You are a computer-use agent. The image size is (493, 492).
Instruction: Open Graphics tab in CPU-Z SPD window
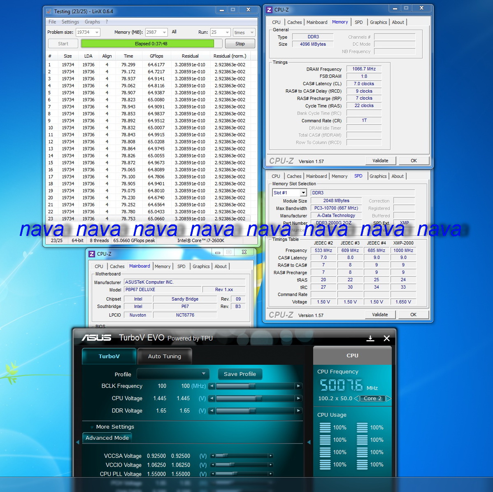pos(378,176)
